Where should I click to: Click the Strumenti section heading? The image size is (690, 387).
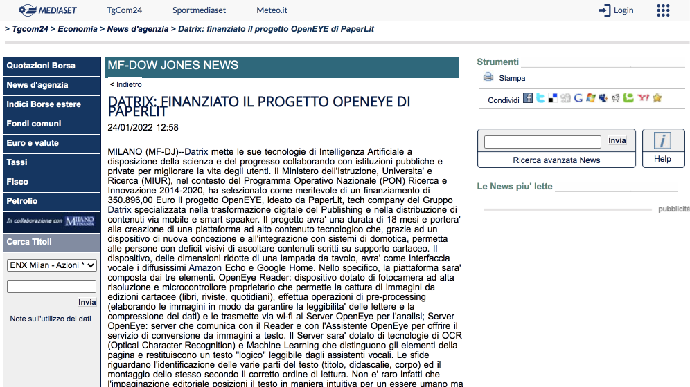point(497,62)
